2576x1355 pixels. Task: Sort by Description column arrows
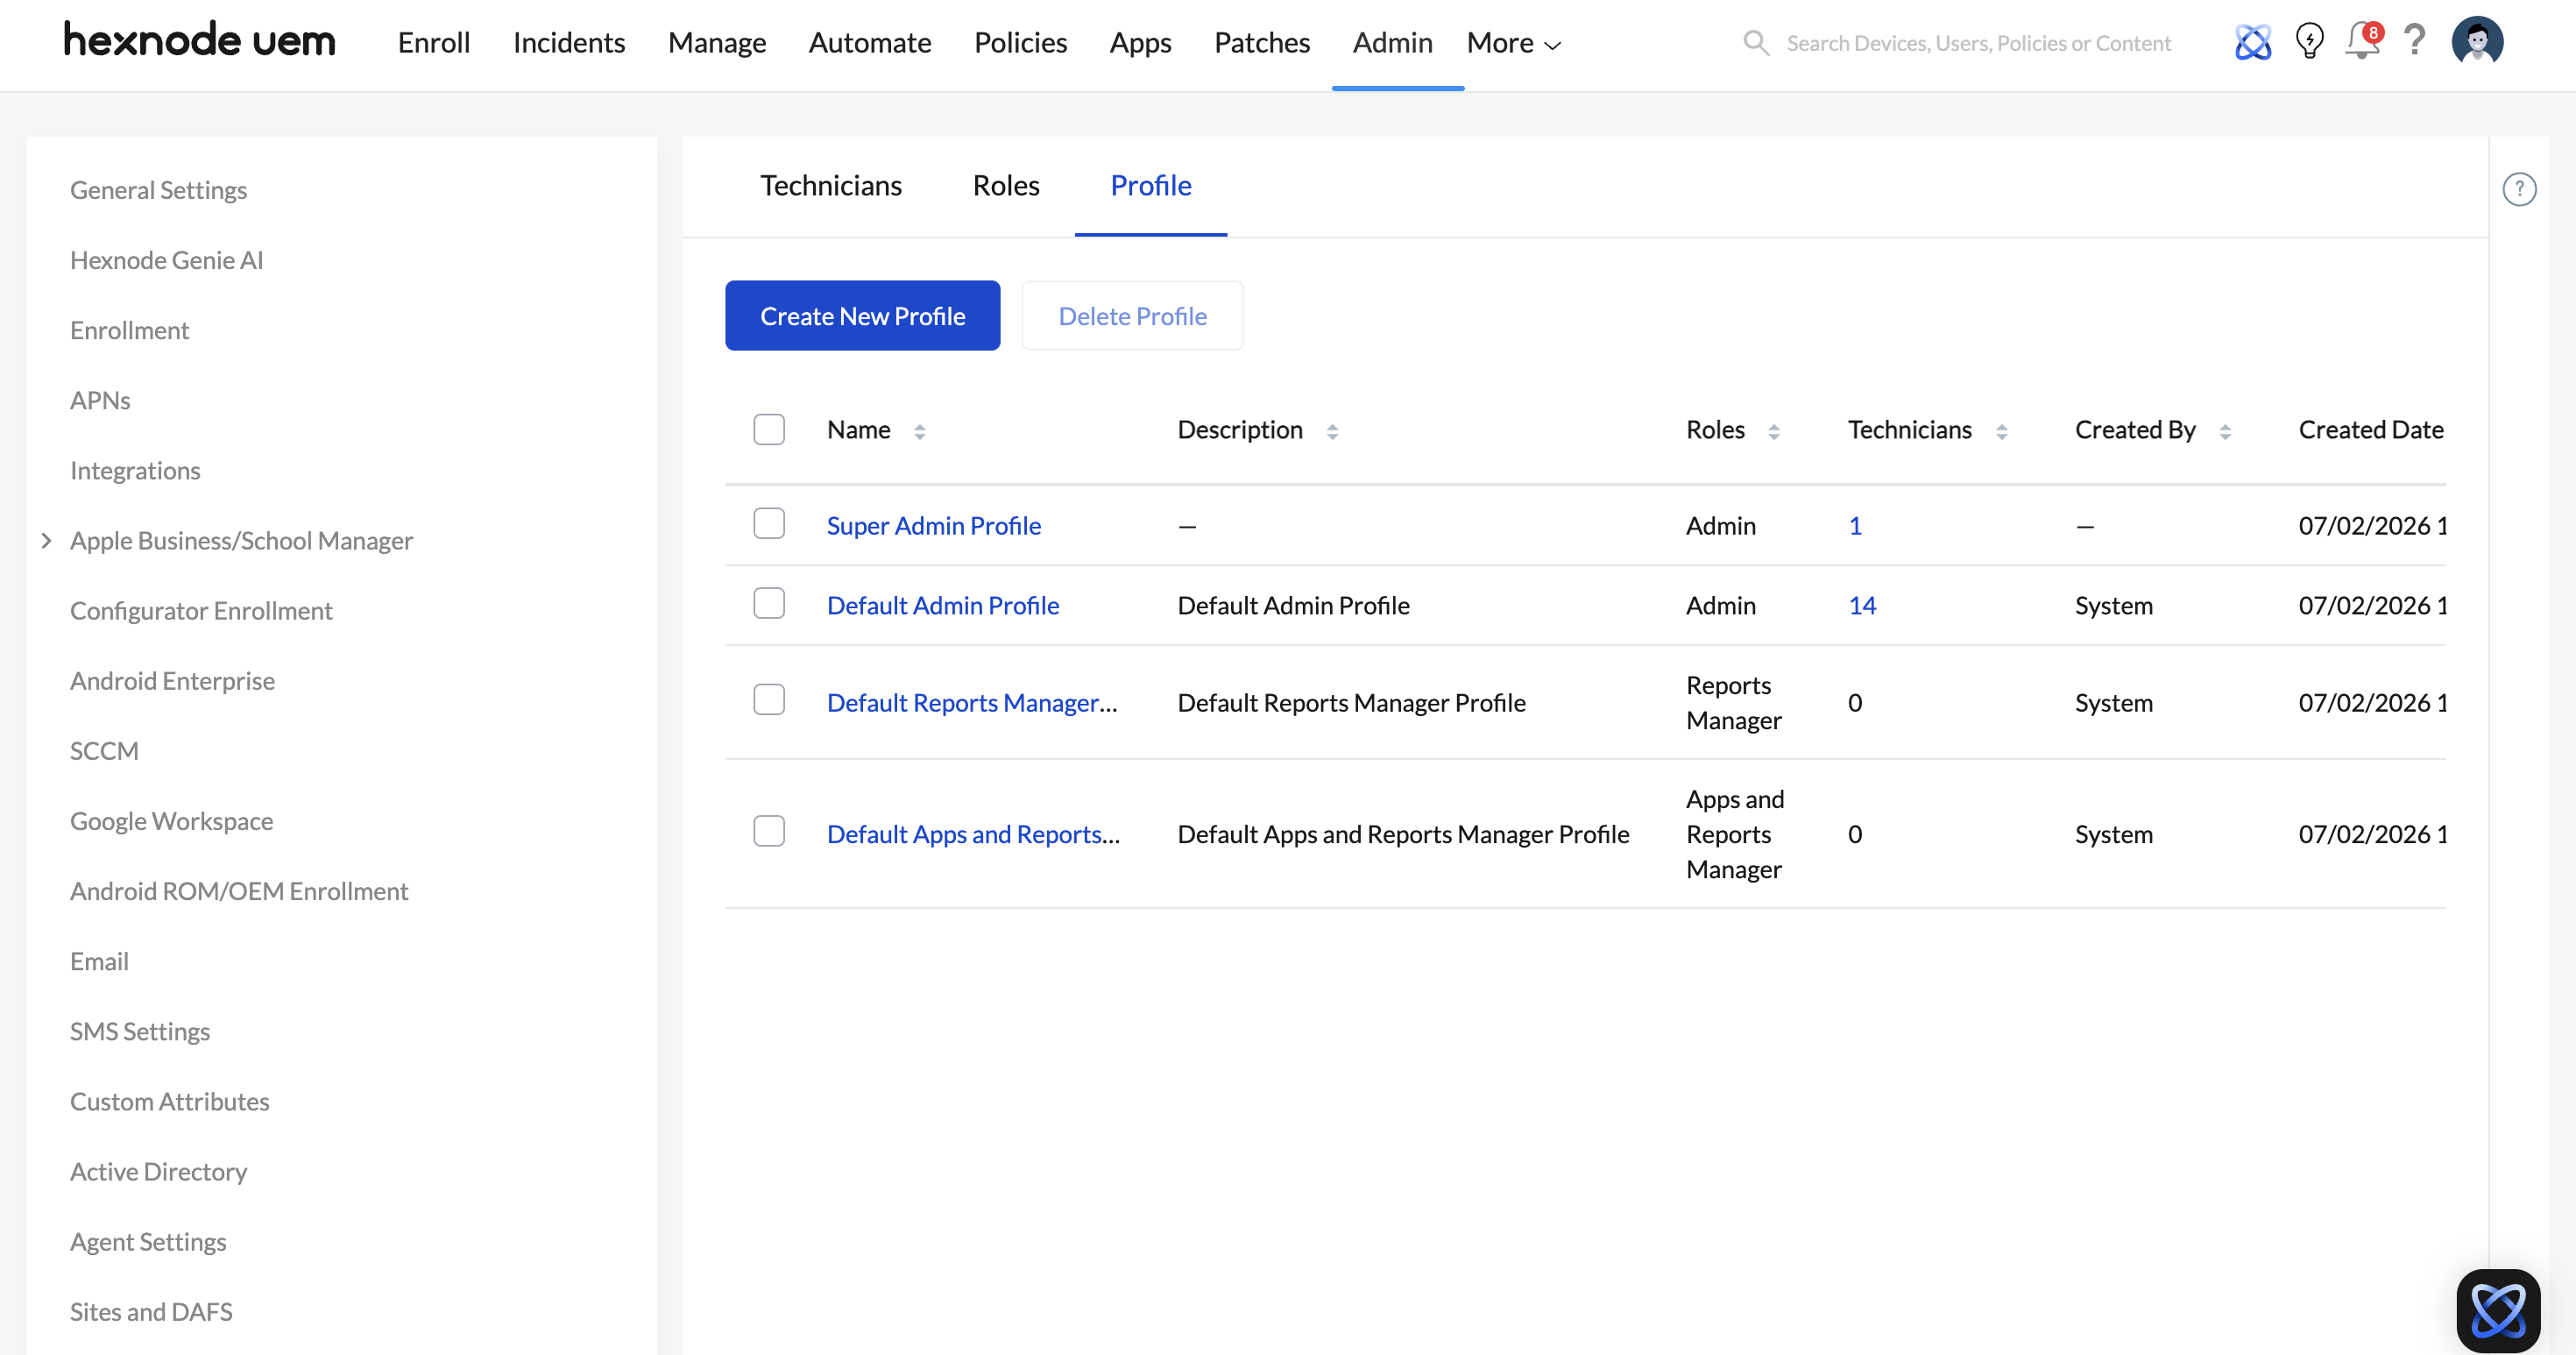coord(1332,431)
